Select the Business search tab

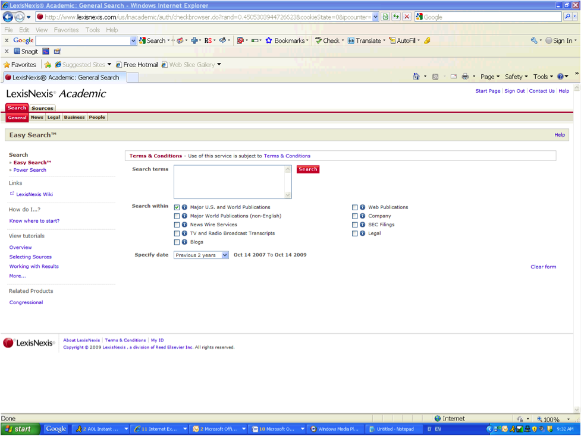tap(74, 118)
